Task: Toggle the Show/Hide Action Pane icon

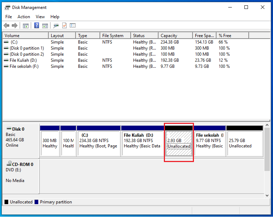Action: point(45,26)
